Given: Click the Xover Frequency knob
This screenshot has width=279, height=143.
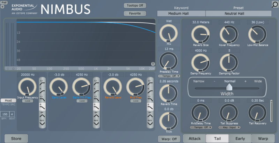Looking at the screenshot, I should coord(229,34).
